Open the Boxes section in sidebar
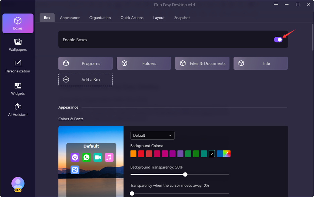 pyautogui.click(x=18, y=23)
